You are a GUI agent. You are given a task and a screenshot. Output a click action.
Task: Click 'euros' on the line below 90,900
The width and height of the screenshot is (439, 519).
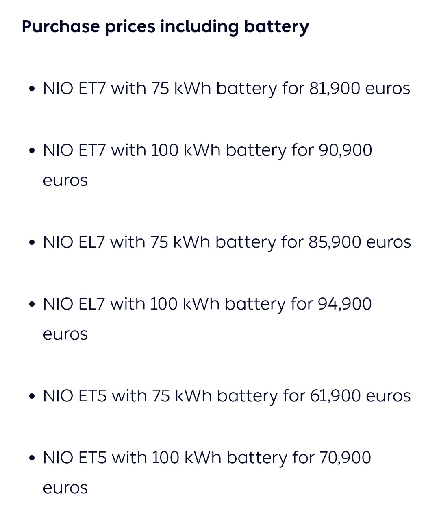65,181
